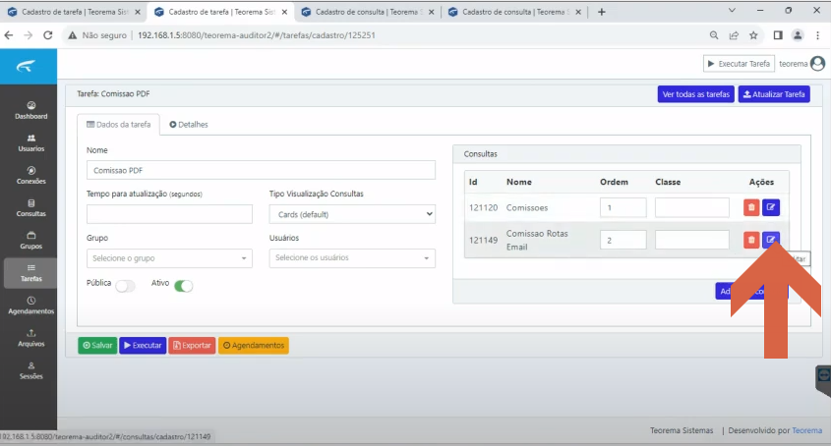
Task: Close the active Cadastro de tarefa tab
Action: [284, 12]
